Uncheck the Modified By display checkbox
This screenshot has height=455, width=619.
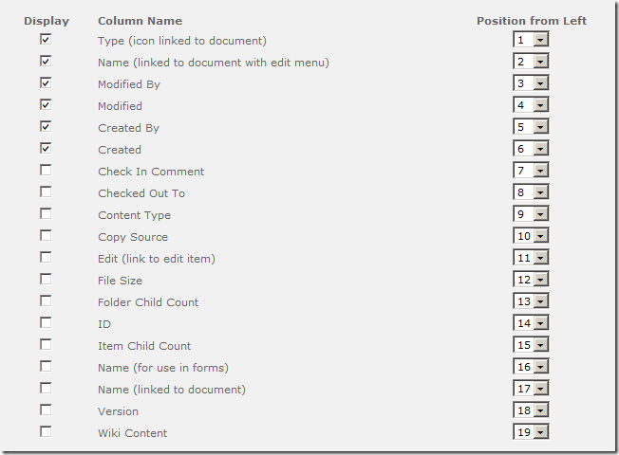click(46, 83)
